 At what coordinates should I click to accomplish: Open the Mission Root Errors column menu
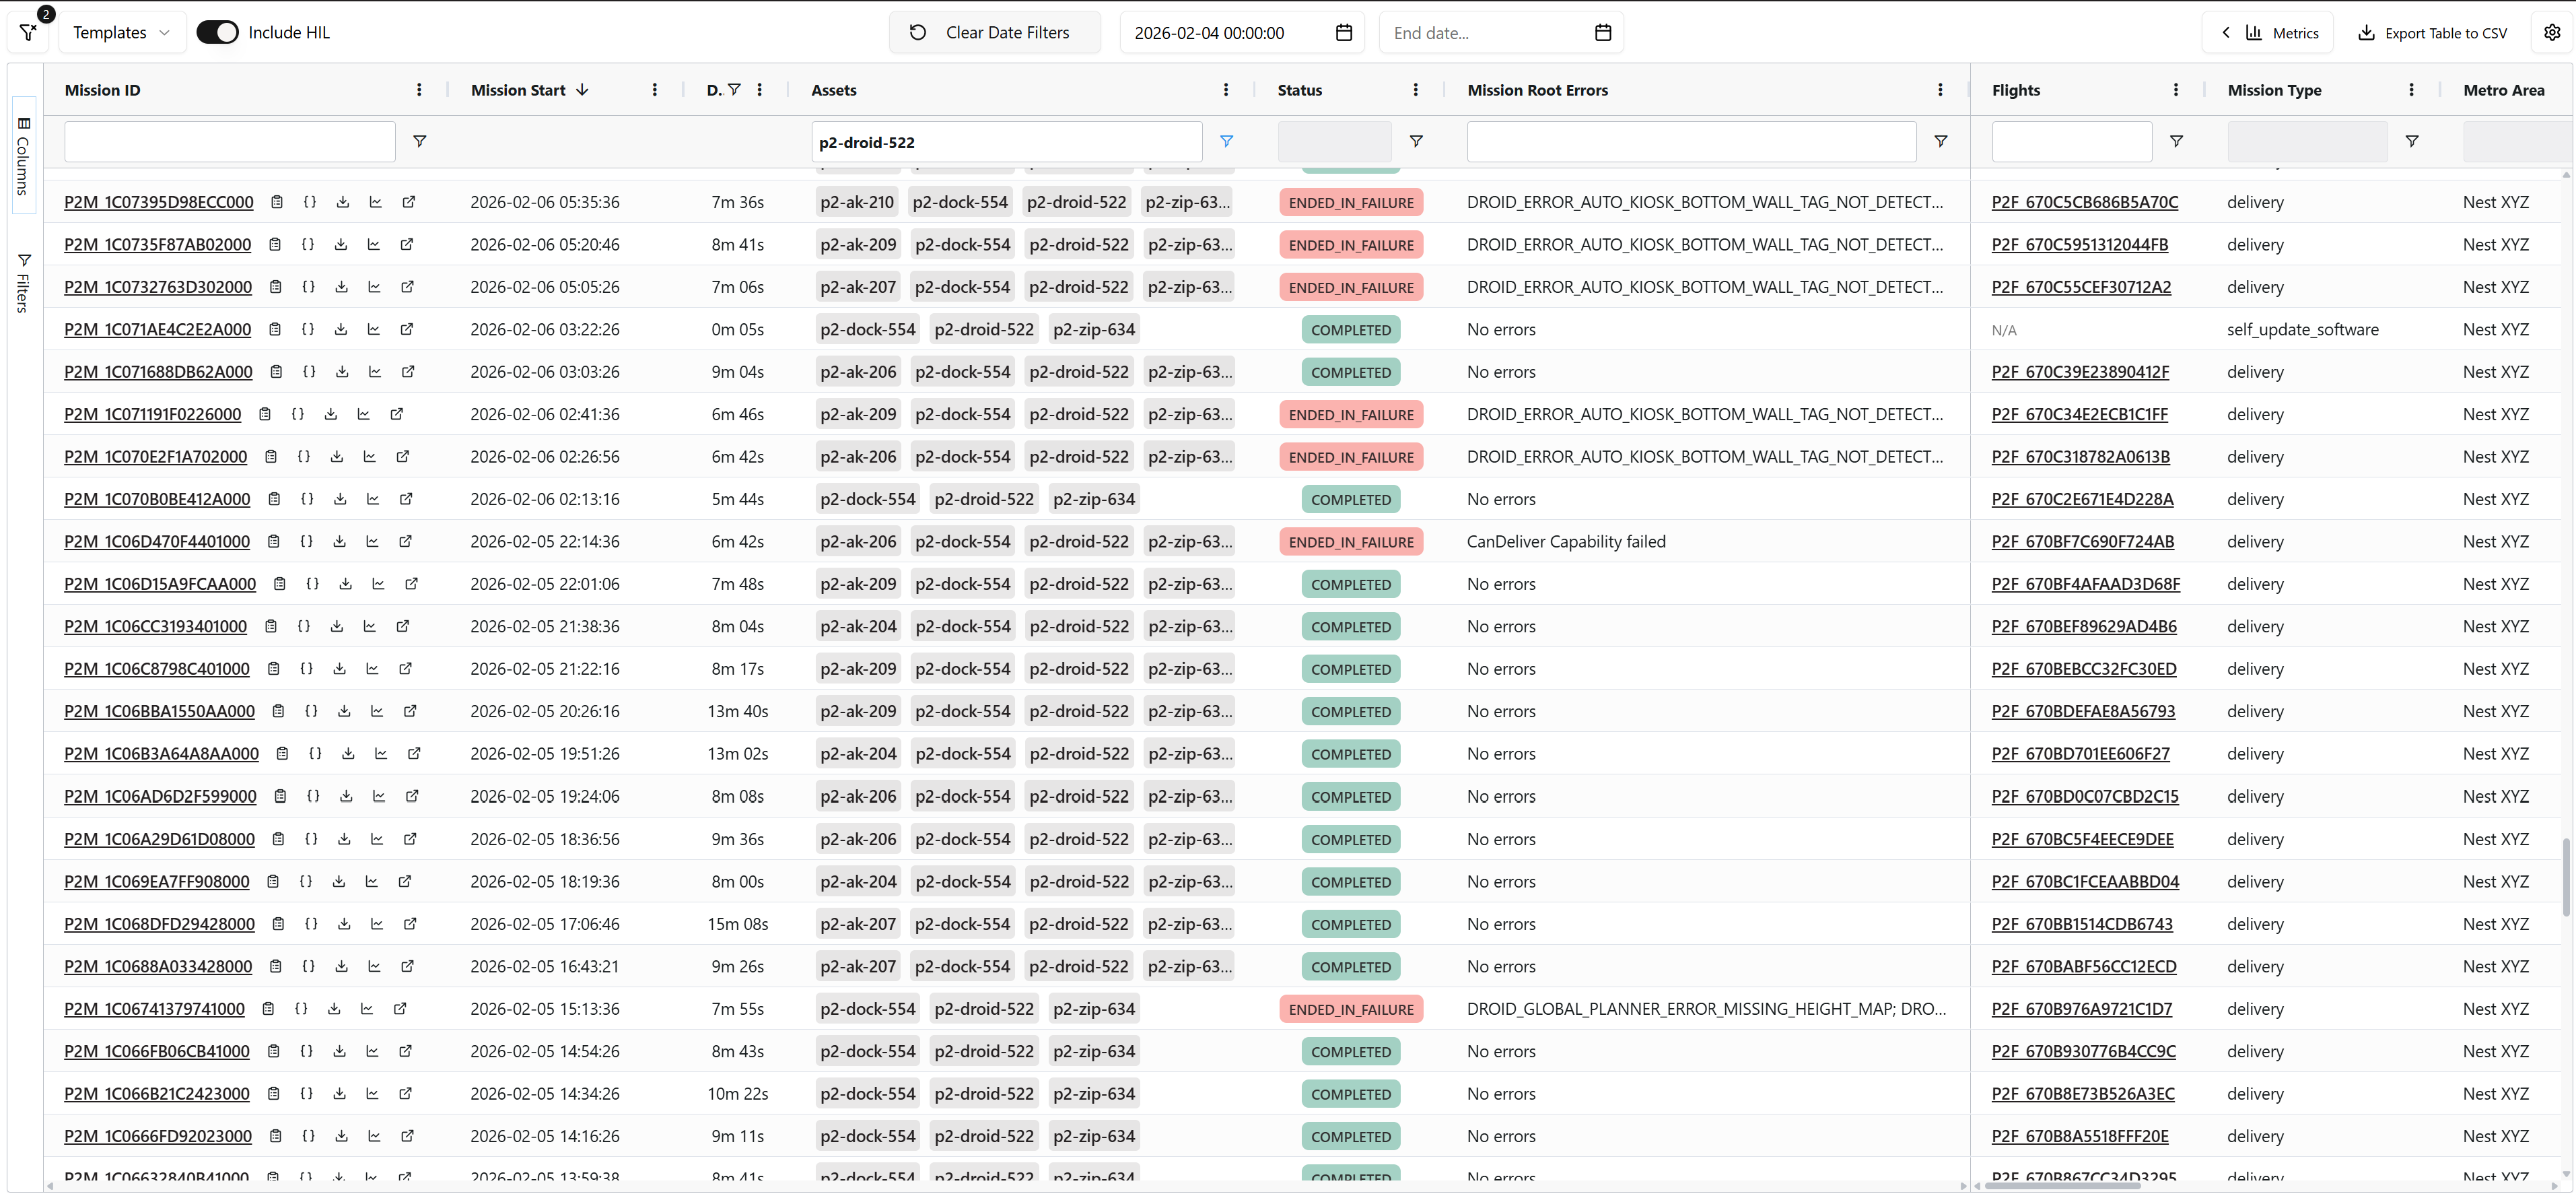(1940, 90)
